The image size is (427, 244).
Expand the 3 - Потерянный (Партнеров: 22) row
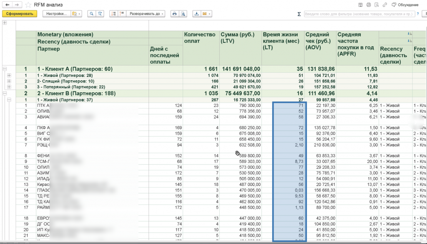click(9, 87)
